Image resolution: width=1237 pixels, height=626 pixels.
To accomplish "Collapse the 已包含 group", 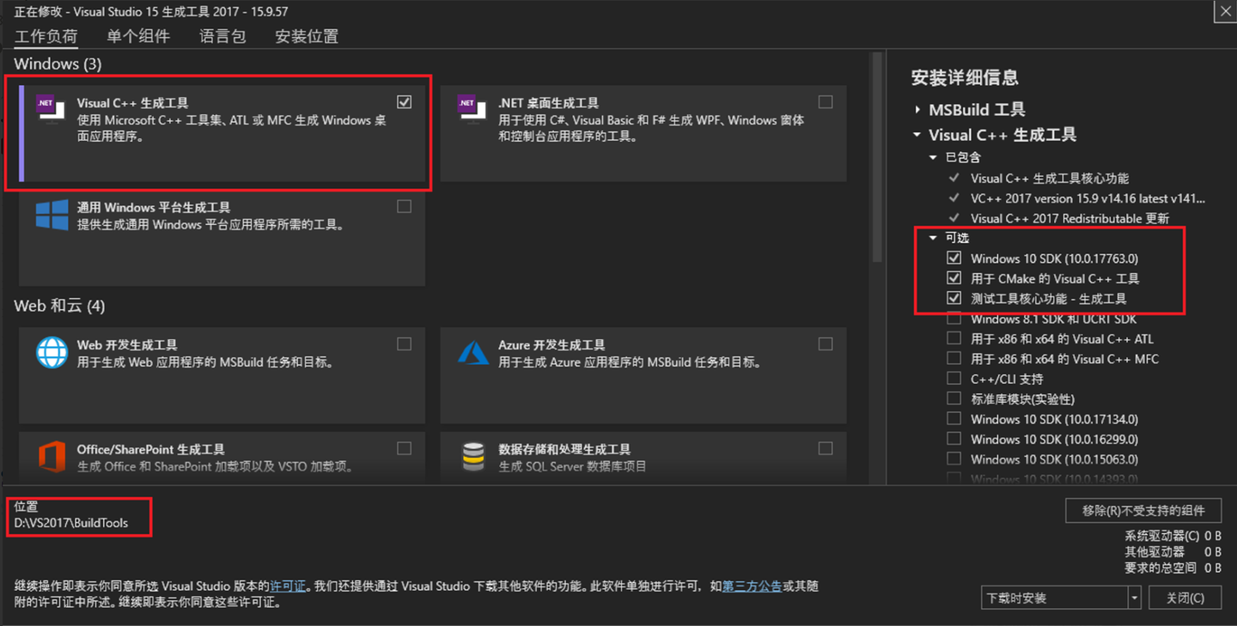I will click(x=933, y=157).
